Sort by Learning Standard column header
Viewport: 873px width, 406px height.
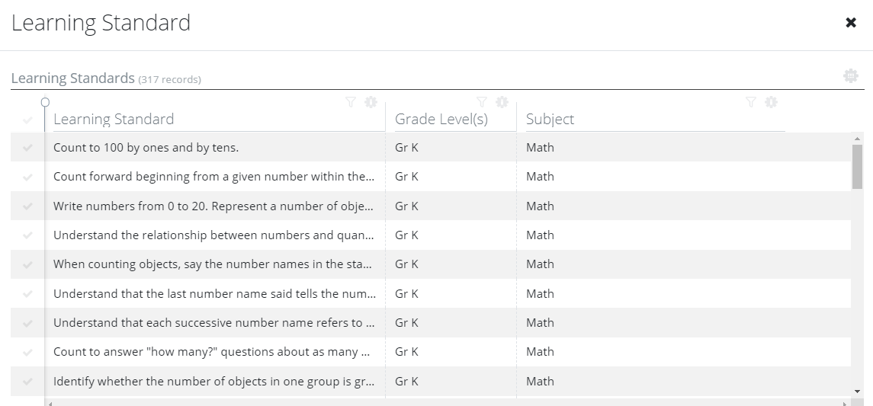point(114,119)
